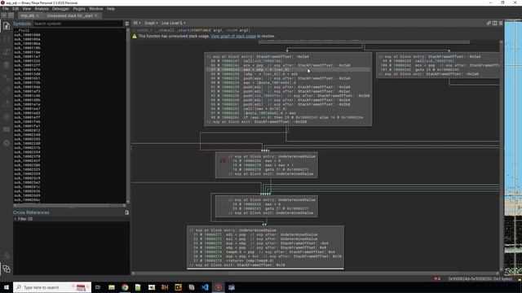Close the esp_adj tab

pos(38,15)
